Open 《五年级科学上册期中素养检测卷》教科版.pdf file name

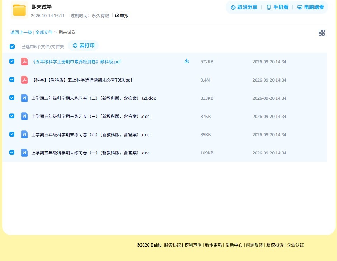(x=76, y=62)
